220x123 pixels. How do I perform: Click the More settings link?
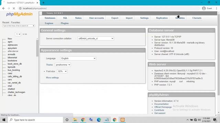click(52, 78)
